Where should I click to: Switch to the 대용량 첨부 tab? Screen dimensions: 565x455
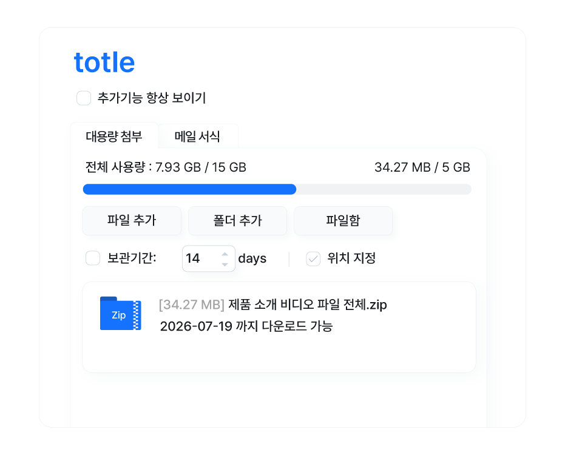pyautogui.click(x=114, y=136)
